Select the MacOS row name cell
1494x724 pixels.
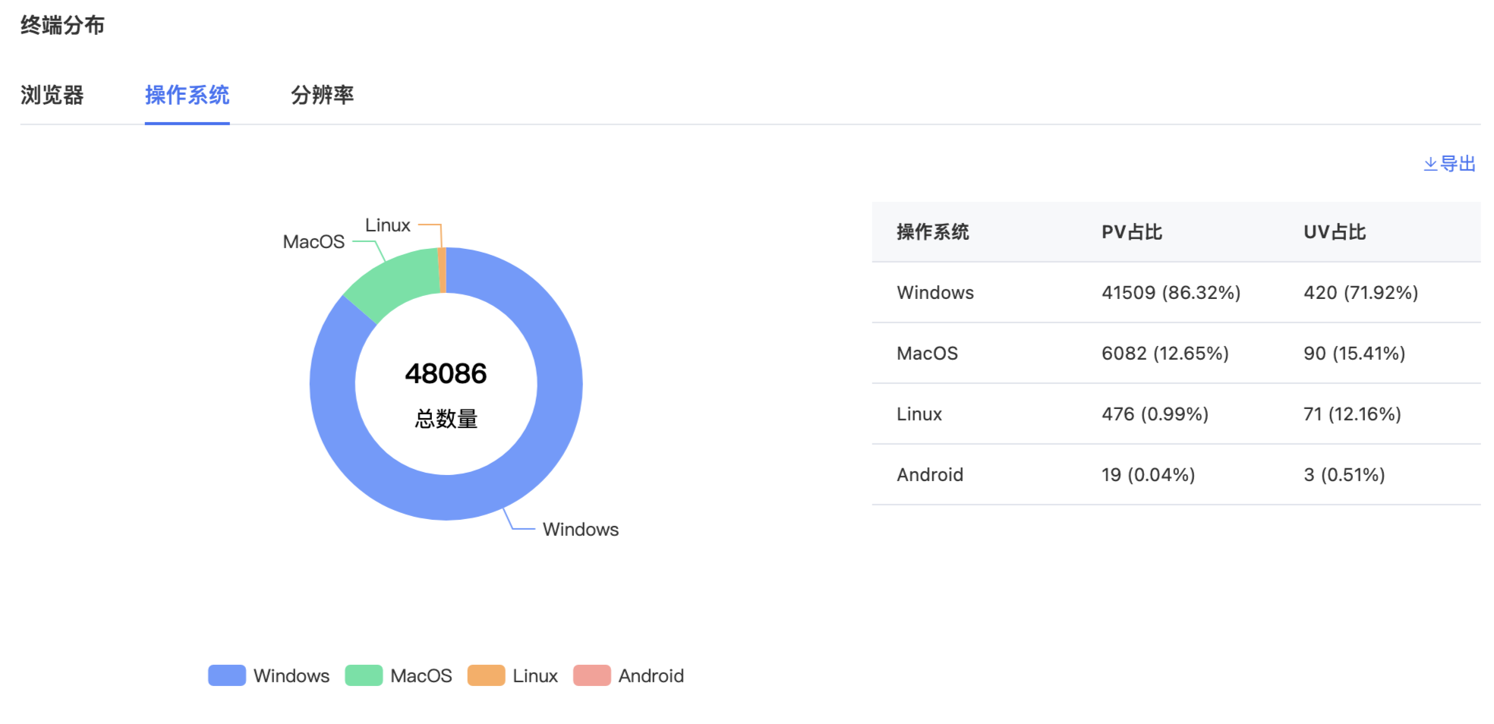[x=927, y=354]
